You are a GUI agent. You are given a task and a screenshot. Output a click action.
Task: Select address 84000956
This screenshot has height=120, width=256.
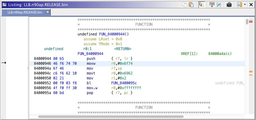(x=42, y=88)
